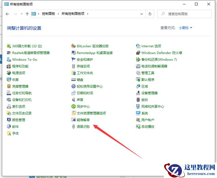The width and height of the screenshot is (217, 178).
Task: Open Realtek高清晰音频管理器 icon
Action: (9, 53)
